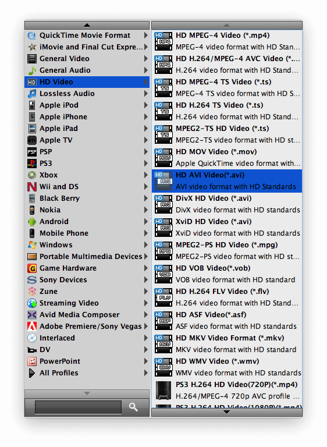Click the Adobe Premiere/Sony Vegas icon

tap(31, 327)
